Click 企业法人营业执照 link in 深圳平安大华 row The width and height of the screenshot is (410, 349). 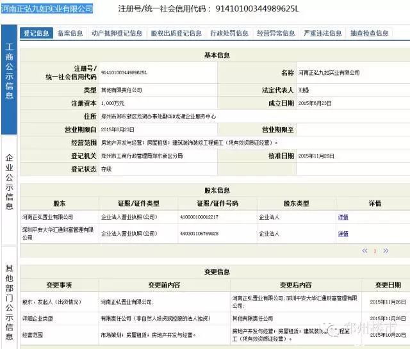click(x=129, y=234)
